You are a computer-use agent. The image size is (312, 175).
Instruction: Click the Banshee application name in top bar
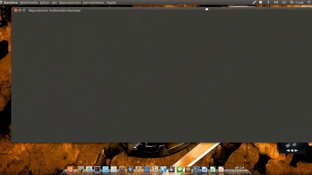11,2
